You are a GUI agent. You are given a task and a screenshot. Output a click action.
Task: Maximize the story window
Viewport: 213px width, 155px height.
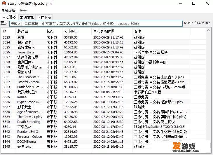pyautogui.click(x=194, y=4)
